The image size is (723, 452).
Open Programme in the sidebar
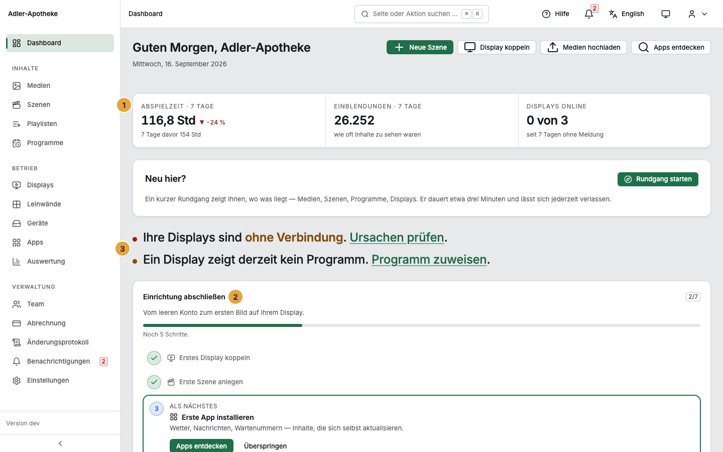60,143
